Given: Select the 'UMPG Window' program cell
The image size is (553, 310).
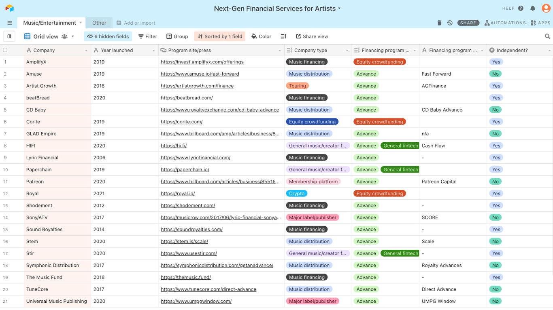Looking at the screenshot, I should pyautogui.click(x=453, y=301).
